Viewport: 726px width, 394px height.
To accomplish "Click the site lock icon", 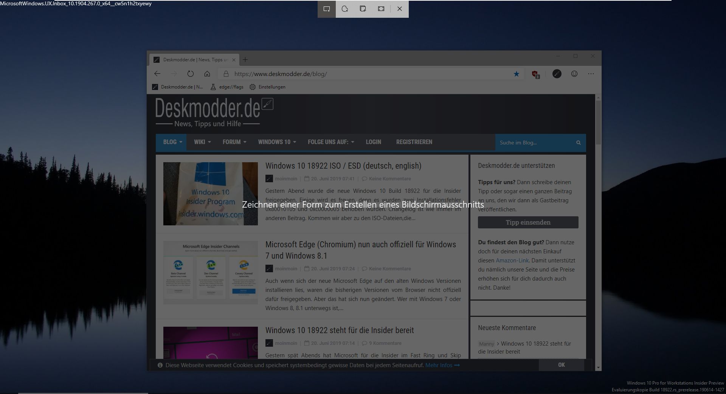I will [x=226, y=74].
